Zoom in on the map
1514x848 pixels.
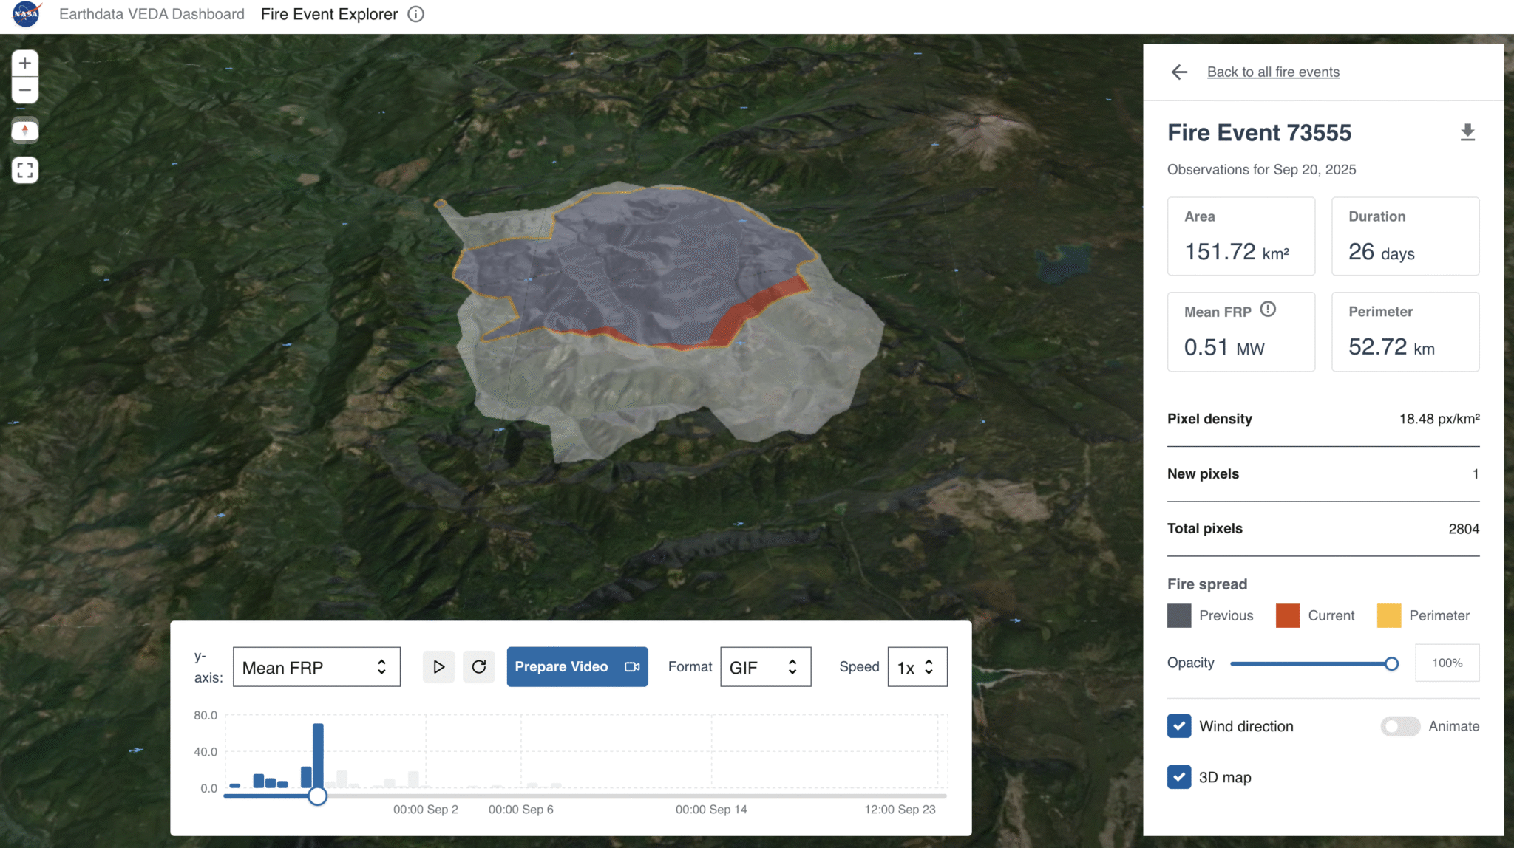pyautogui.click(x=24, y=63)
